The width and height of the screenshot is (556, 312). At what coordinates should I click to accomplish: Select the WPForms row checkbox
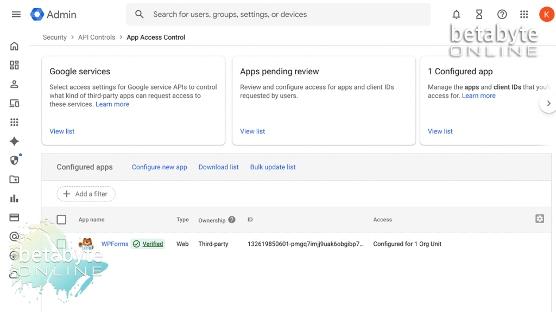61,244
